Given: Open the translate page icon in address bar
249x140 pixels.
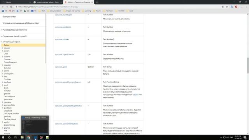Looking at the screenshot, I should click(223, 7).
